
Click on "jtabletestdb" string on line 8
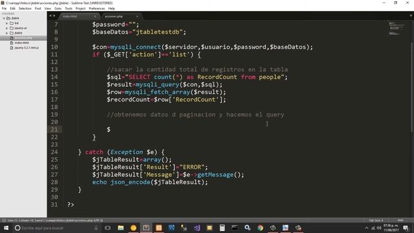pos(157,32)
